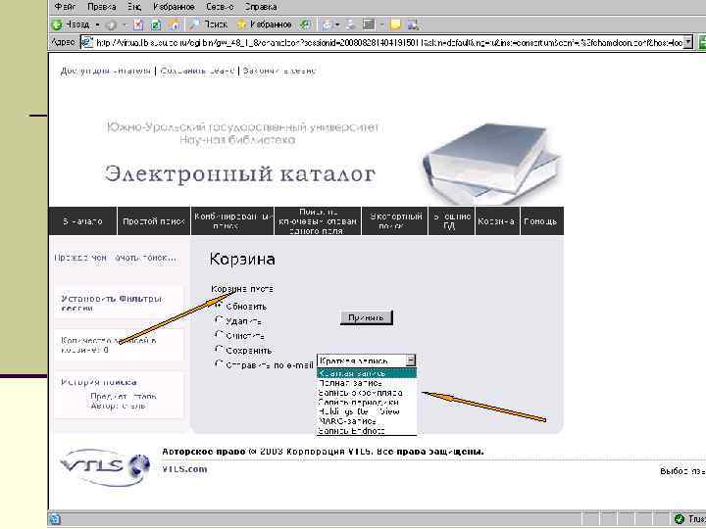Click the Back (Назад) navigation icon
The height and width of the screenshot is (529, 706).
point(57,24)
